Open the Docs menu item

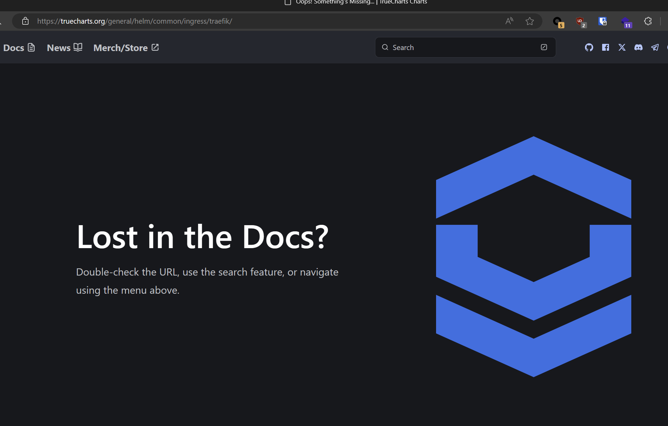(19, 48)
